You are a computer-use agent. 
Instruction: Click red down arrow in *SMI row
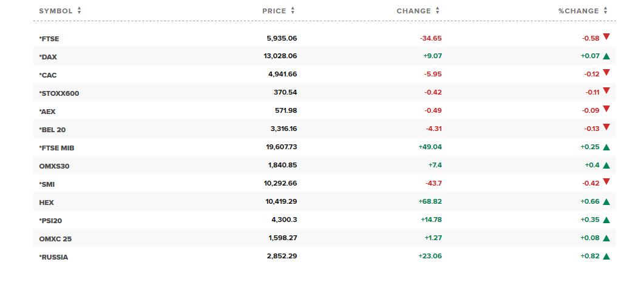pyautogui.click(x=606, y=181)
